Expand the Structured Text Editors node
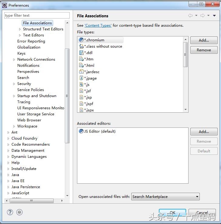Screen dimensions: 221x224 tap(20, 29)
